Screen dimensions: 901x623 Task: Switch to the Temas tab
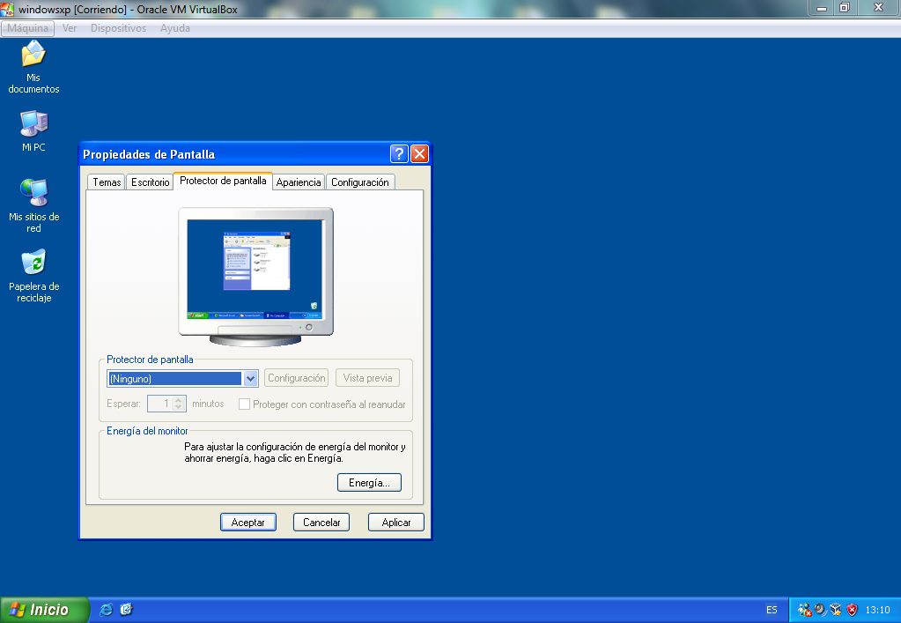point(107,182)
